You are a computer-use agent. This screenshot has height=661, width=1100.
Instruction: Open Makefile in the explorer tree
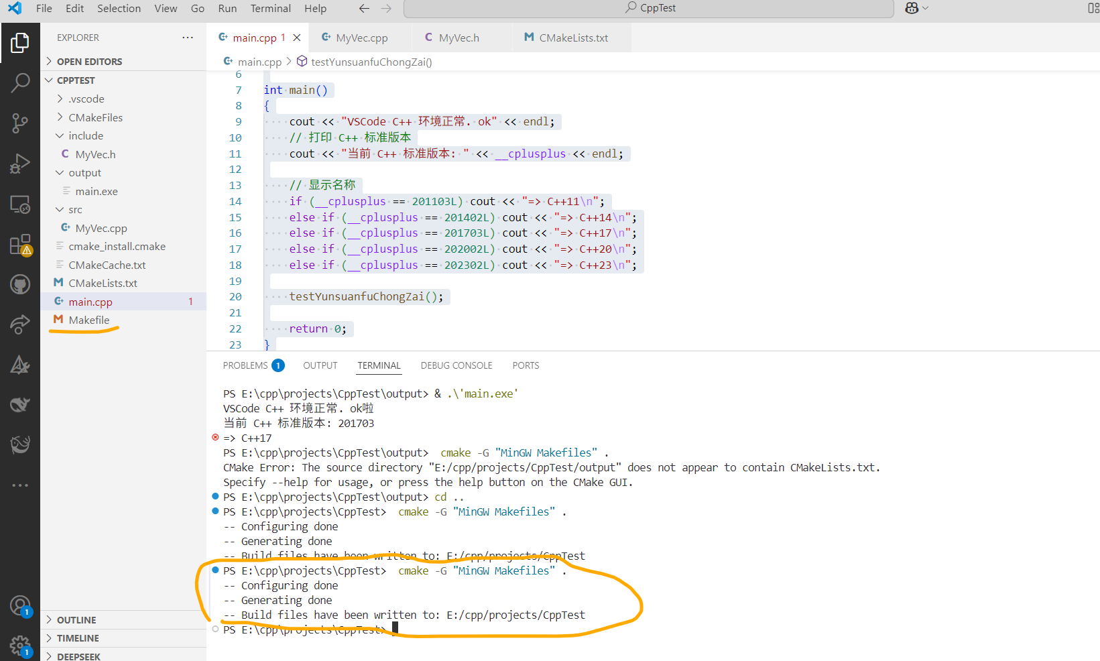click(x=123, y=320)
